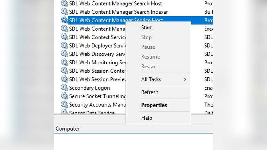Click gear icon of SDL Web Discovery Service

(65, 54)
